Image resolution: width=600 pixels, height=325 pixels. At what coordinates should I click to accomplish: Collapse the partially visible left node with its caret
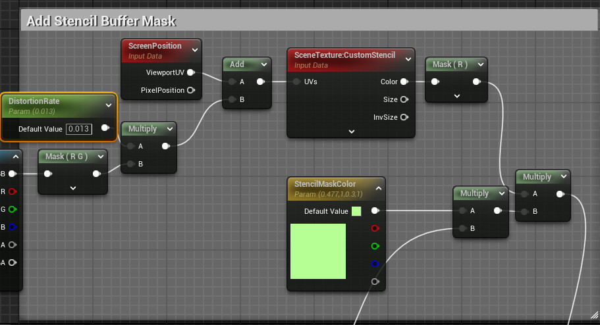tap(16, 157)
